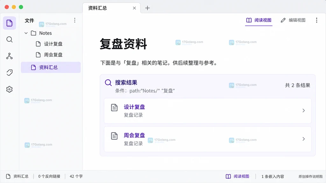Click 0 个反向链接 in status bar
326x183 pixels.
click(x=49, y=176)
